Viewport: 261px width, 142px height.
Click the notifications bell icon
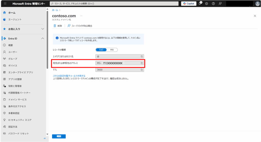(x=200, y=4)
